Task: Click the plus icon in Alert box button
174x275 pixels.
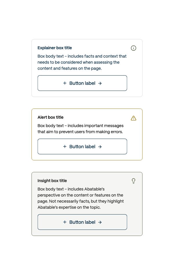Action: coord(65,146)
